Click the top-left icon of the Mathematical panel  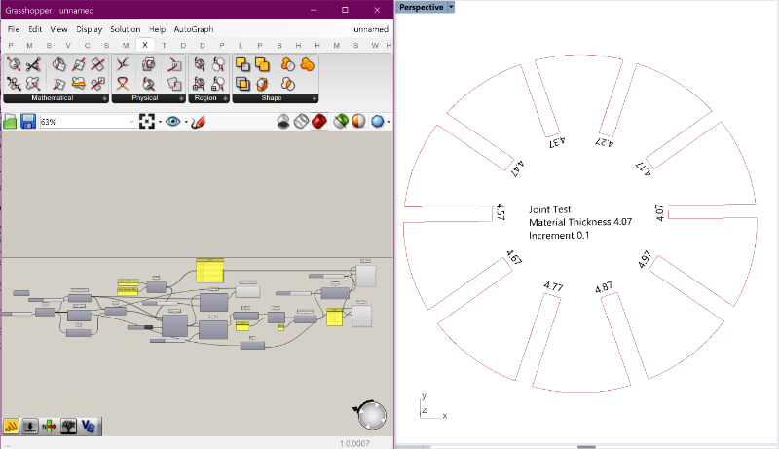click(14, 64)
